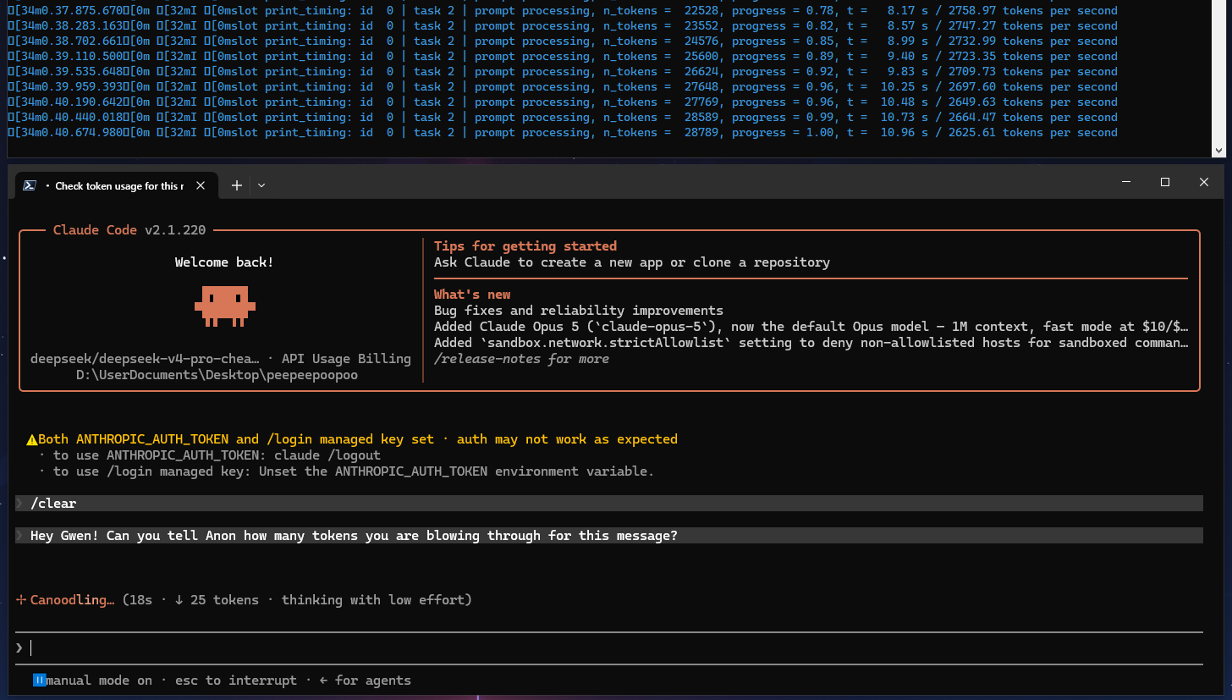The height and width of the screenshot is (700, 1232).
Task: Close the Claude Code terminal window
Action: (x=1204, y=183)
